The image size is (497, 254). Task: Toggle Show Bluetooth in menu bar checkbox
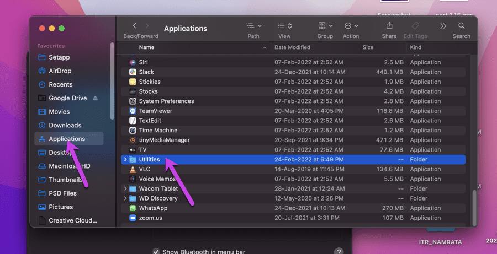point(156,252)
